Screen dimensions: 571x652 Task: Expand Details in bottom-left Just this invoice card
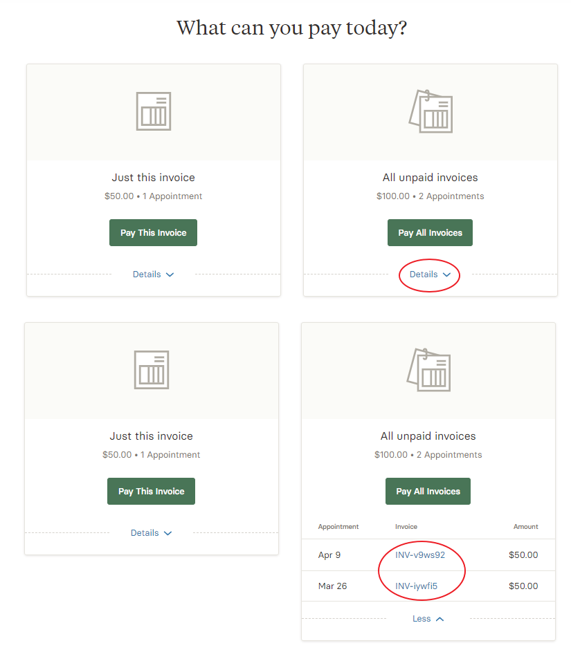coord(151,533)
